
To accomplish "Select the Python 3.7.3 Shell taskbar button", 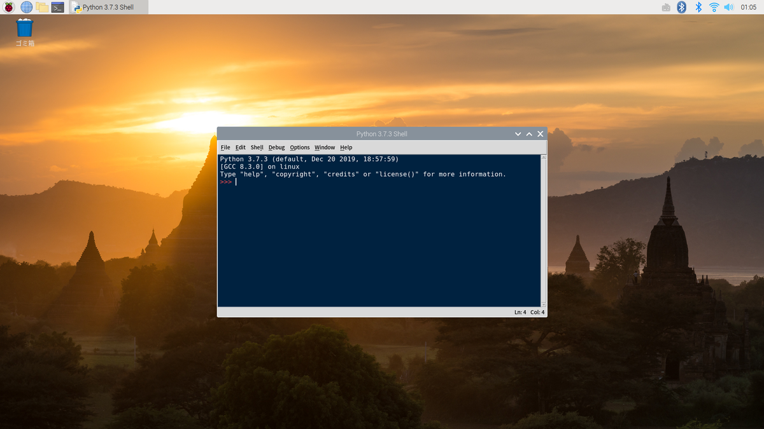I will click(x=108, y=7).
